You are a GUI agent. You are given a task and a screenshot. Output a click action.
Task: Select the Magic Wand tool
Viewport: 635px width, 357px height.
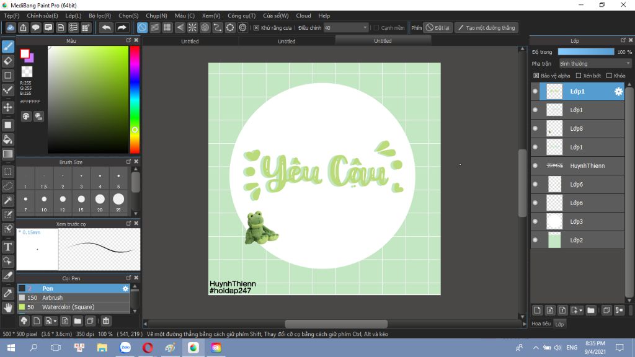pyautogui.click(x=7, y=200)
